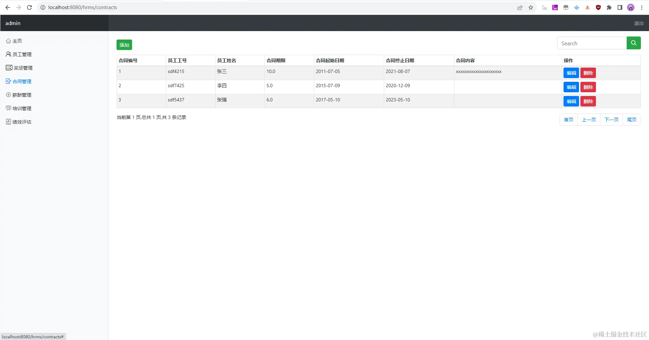Select 合同管理 in the sidebar
The height and width of the screenshot is (340, 649).
(19, 81)
